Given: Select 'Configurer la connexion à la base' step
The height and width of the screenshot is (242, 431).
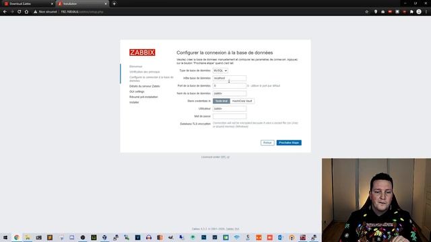Looking at the screenshot, I should [x=151, y=79].
